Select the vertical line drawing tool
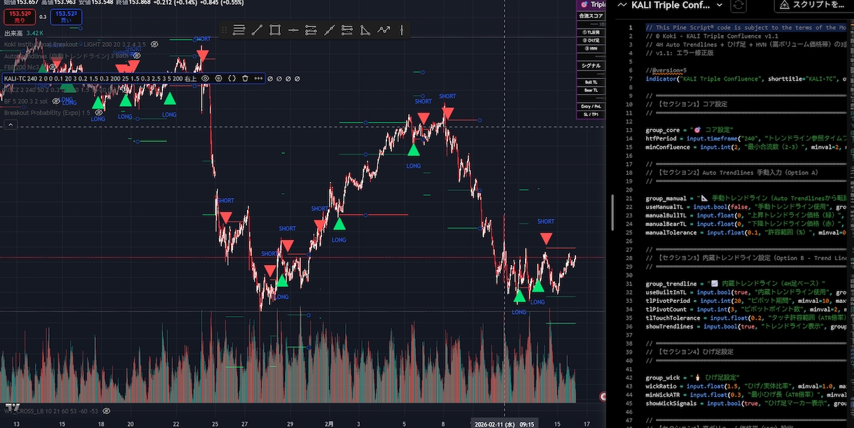854x428 pixels. click(x=402, y=30)
